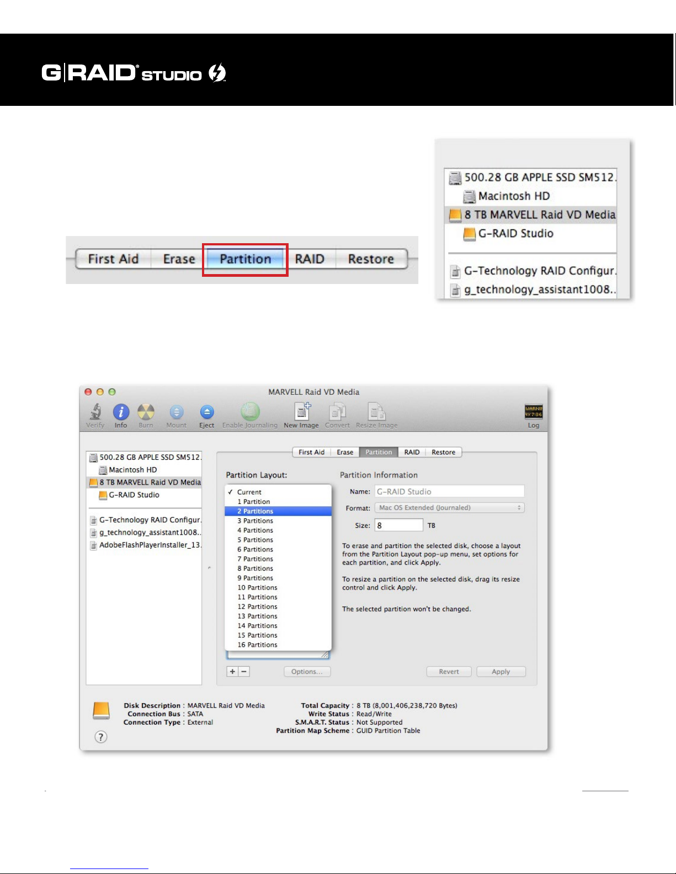The width and height of the screenshot is (676, 874).
Task: Select G-RAID Studio volume in Disk Utility sidebar
Action: (x=144, y=495)
